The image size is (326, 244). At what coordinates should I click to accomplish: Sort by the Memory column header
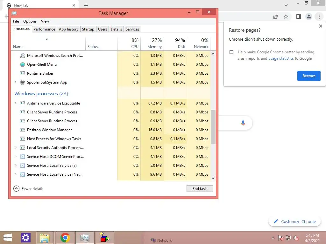[152, 44]
